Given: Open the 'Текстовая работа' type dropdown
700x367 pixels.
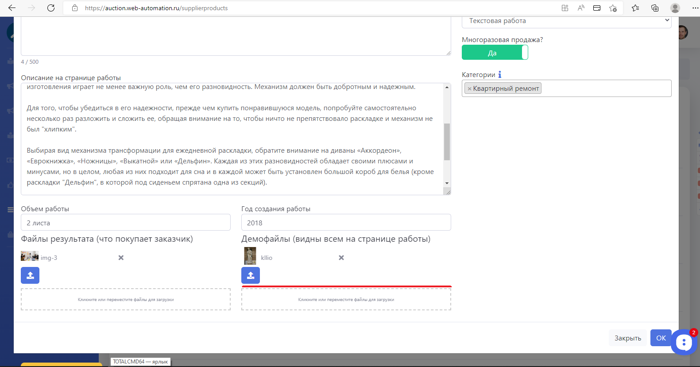Looking at the screenshot, I should point(566,21).
